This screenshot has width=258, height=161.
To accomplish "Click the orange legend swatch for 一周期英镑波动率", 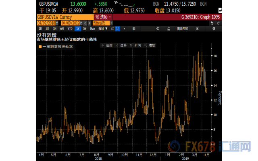I will click(40, 47).
